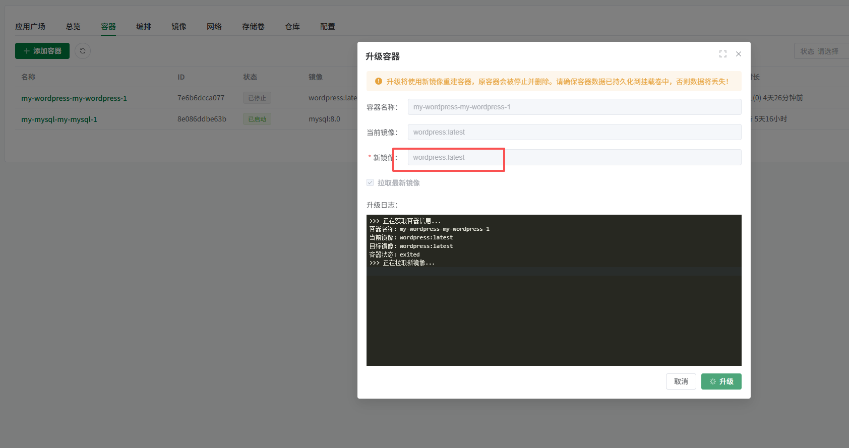Click container ID 8e086ddbe63b

coord(202,119)
